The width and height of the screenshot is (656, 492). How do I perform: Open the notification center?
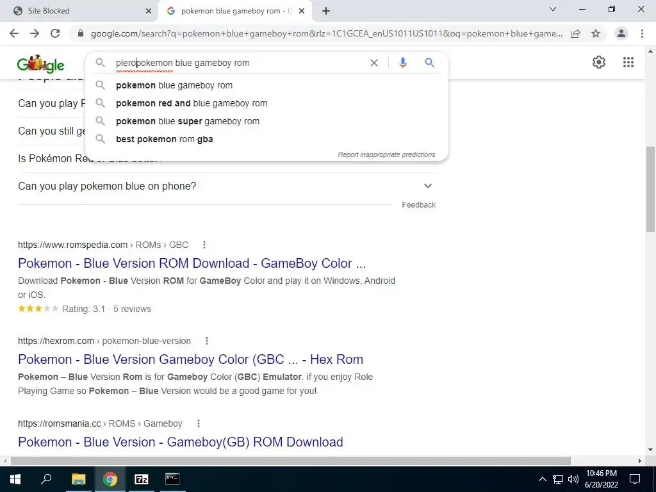coord(635,479)
